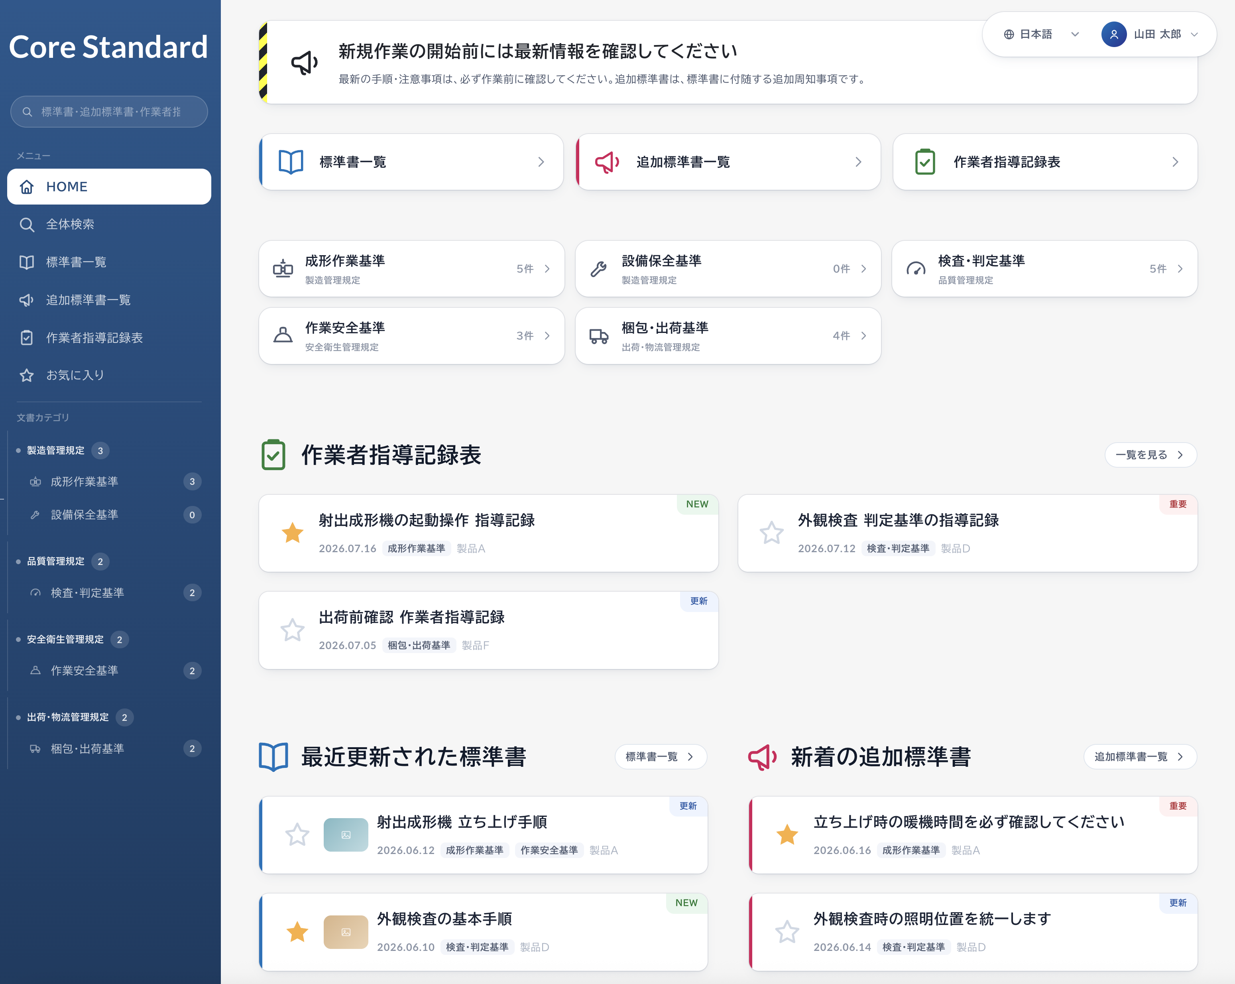Collapse the 製造管理規定 category group
Viewport: 1235px width, 984px height.
55,451
